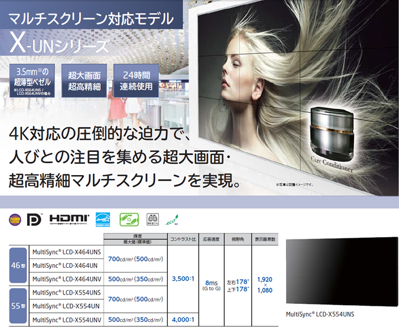This screenshot has width=399, height=327.
Task: Click the 左右178° viewing angle value
Action: [238, 282]
